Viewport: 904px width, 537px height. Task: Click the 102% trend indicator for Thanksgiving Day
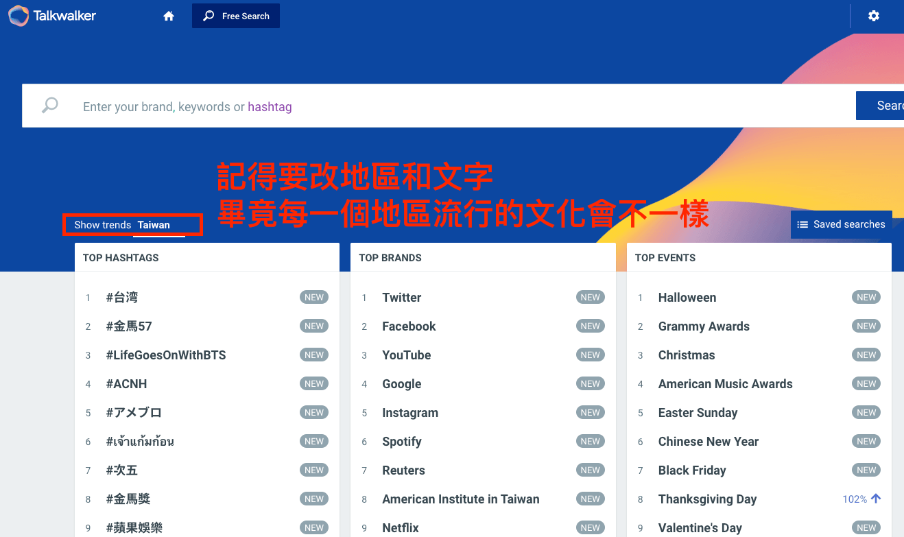[x=861, y=499]
